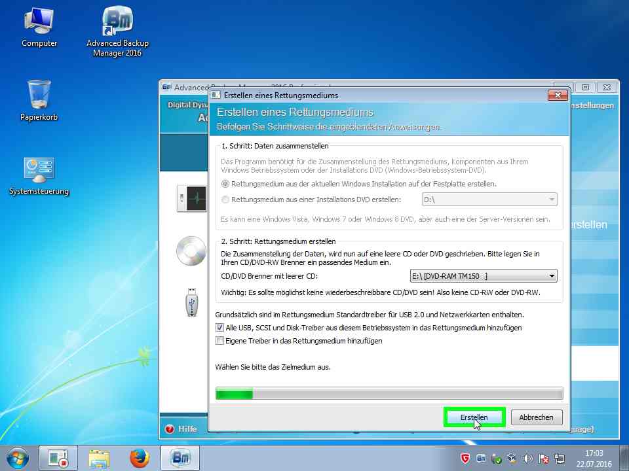The image size is (629, 471).
Task: Select the Papierkorb recycle bin icon
Action: tap(39, 100)
